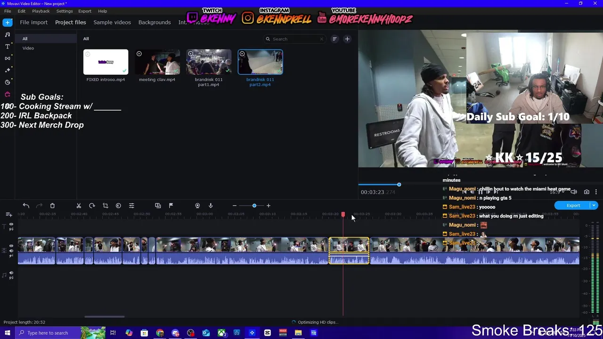The image size is (603, 339).
Task: Open the Windows Start menu
Action: [x=8, y=333]
